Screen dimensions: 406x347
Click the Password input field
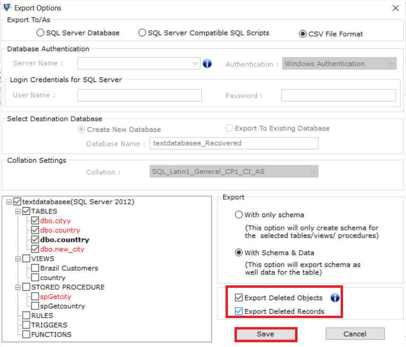point(338,95)
